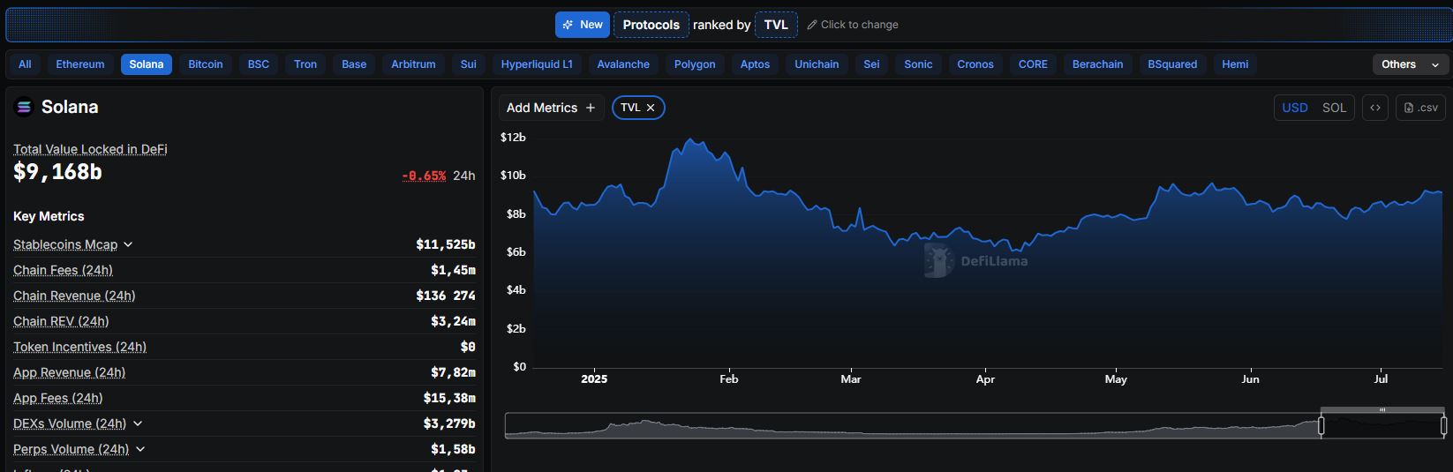Click the $1,58b perps volume value

(453, 449)
